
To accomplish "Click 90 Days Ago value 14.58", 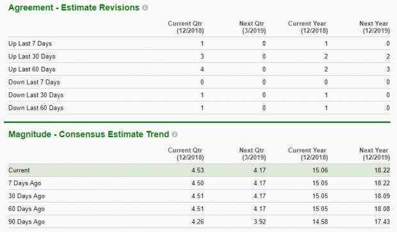I will click(x=320, y=222).
